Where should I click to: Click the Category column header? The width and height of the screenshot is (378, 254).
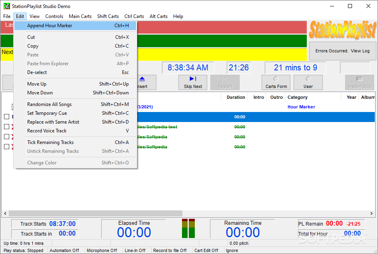coord(313,97)
